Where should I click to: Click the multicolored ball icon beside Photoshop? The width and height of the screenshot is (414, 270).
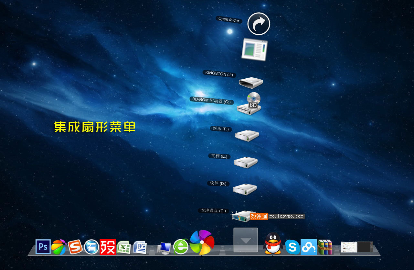(59, 247)
